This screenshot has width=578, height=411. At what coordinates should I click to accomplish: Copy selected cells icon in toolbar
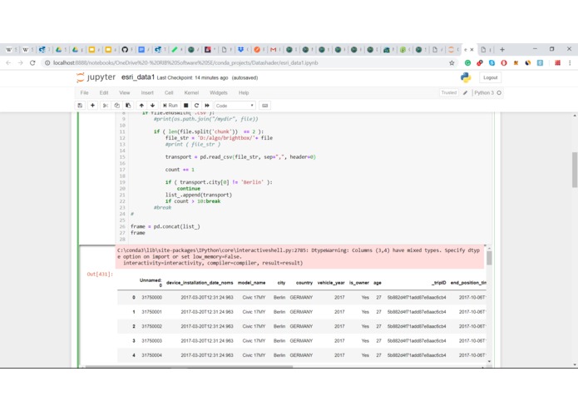pyautogui.click(x=117, y=106)
